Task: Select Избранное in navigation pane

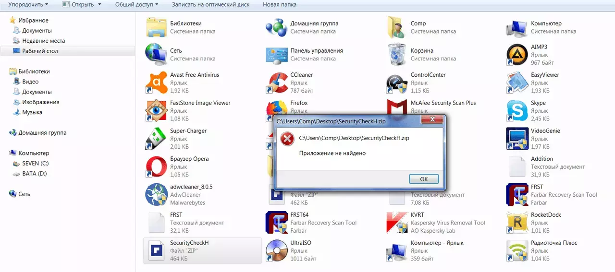Action: [x=33, y=21]
